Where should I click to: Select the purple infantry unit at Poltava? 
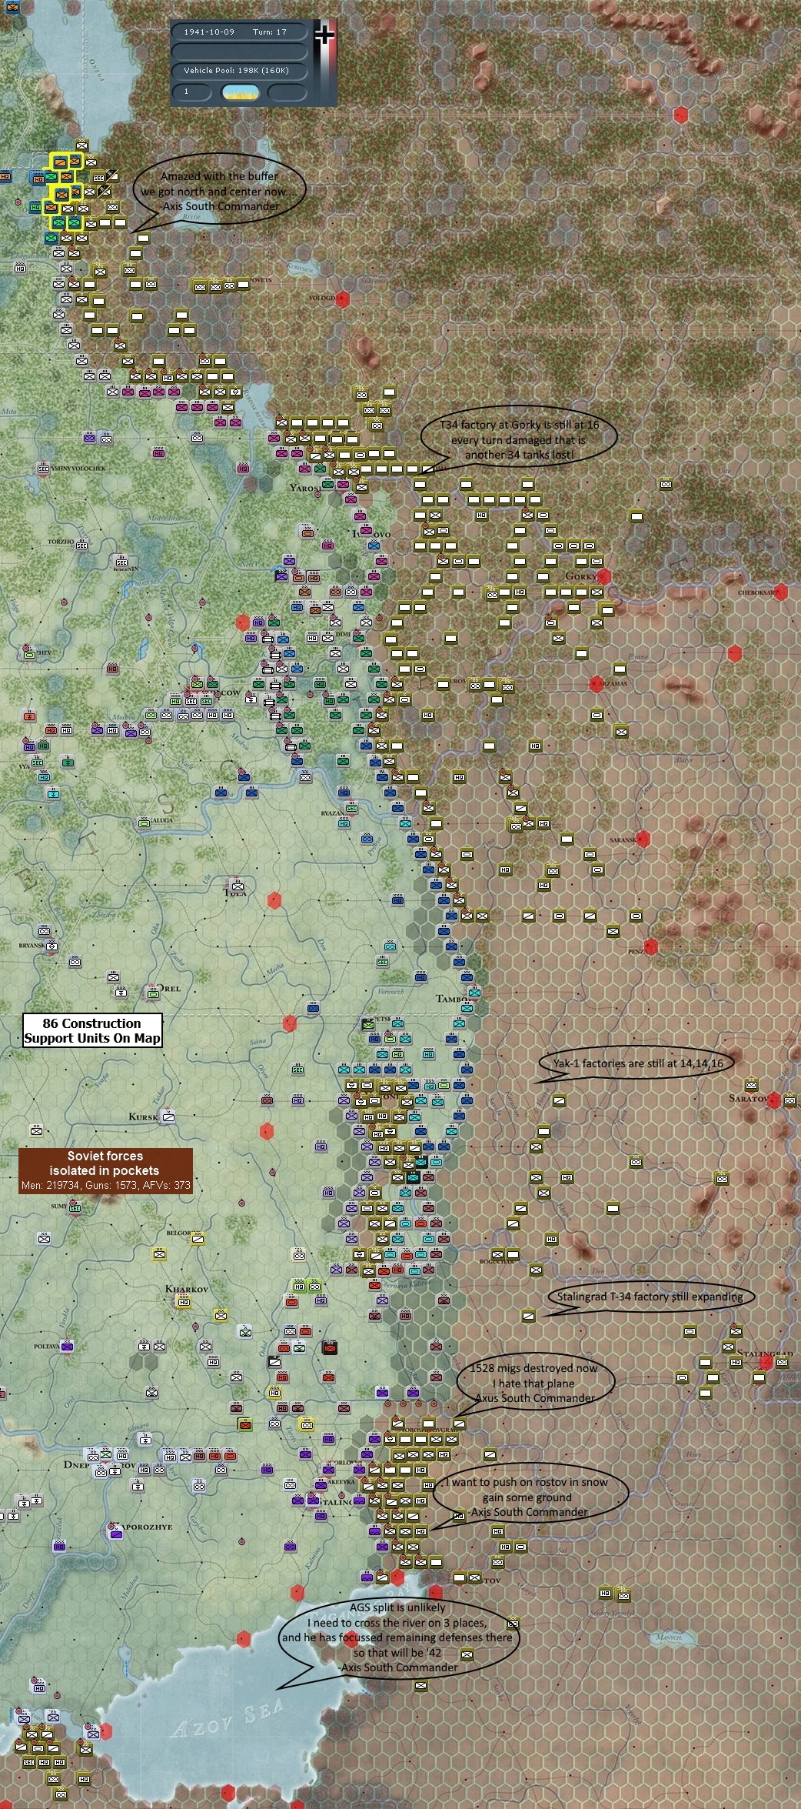67,1347
